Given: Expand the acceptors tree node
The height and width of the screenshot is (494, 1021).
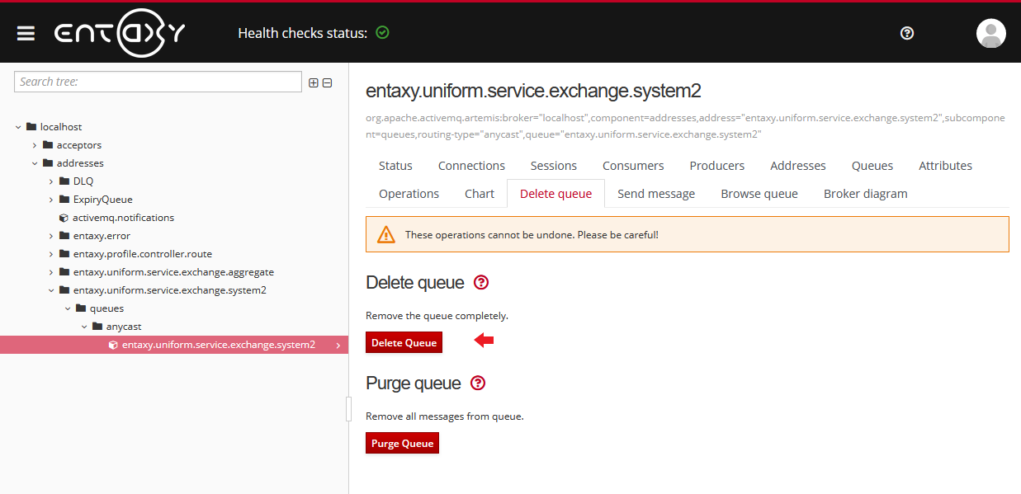Looking at the screenshot, I should click(x=35, y=145).
